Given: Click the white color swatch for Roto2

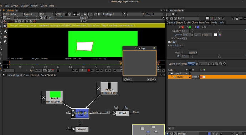Looking at the screenshot, I should tap(216, 35).
